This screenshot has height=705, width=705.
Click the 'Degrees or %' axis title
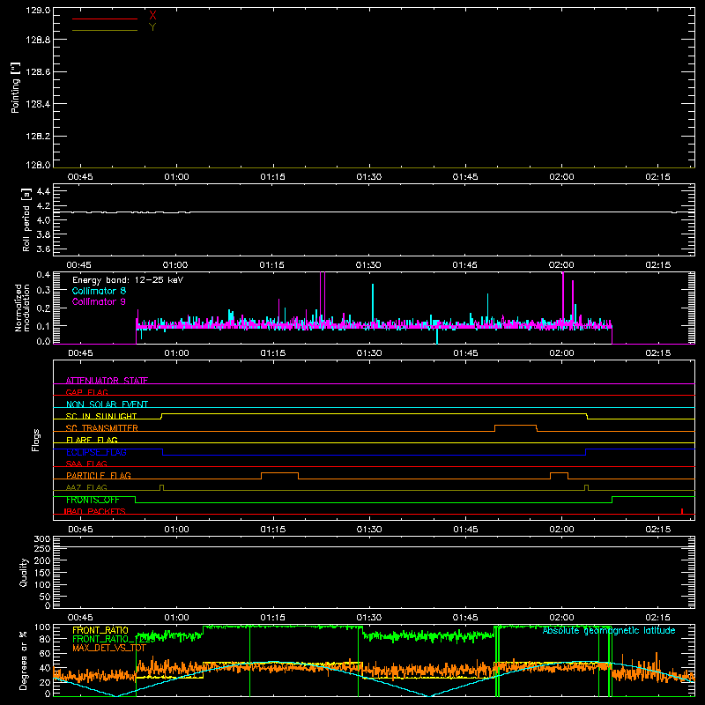(x=24, y=660)
